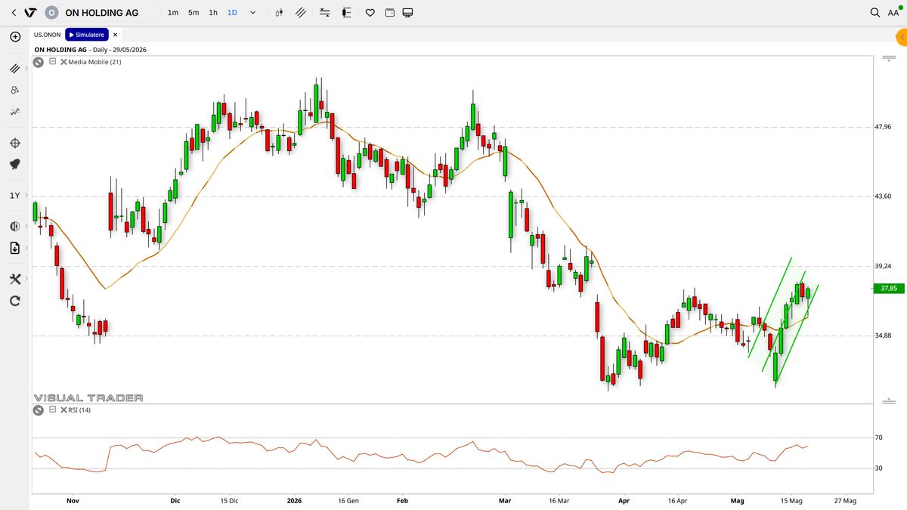Open the compare/contrast circle tool
This screenshot has width=907, height=510.
[14, 226]
